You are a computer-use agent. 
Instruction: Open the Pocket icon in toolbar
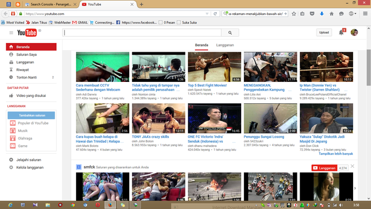pyautogui.click(x=312, y=14)
